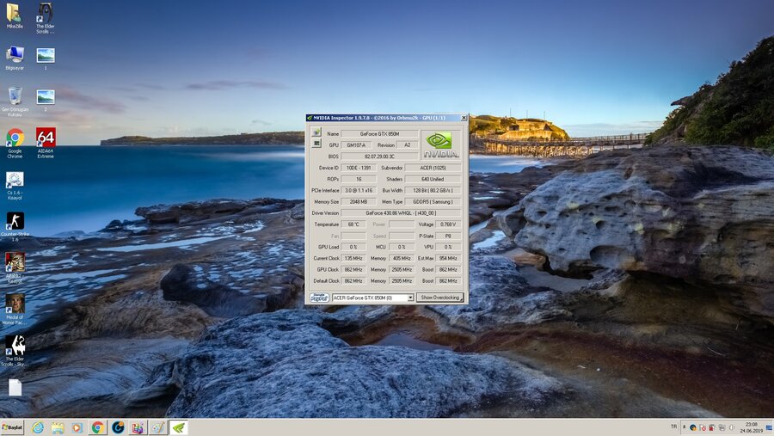Open the Recycle Bin on desktop
The height and width of the screenshot is (436, 774).
click(15, 96)
